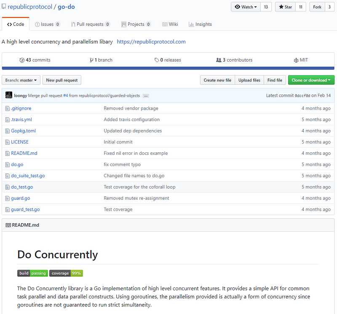Open 'Removed vendor package' commit message
The image size is (337, 314).
pos(131,108)
